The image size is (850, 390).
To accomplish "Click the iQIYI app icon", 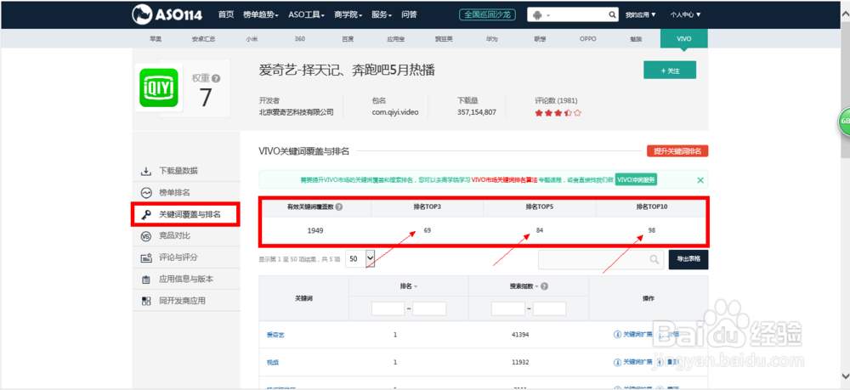I will coord(158,88).
